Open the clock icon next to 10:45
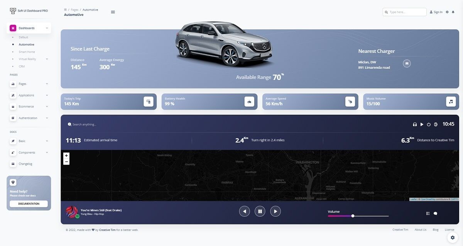 click(436, 124)
